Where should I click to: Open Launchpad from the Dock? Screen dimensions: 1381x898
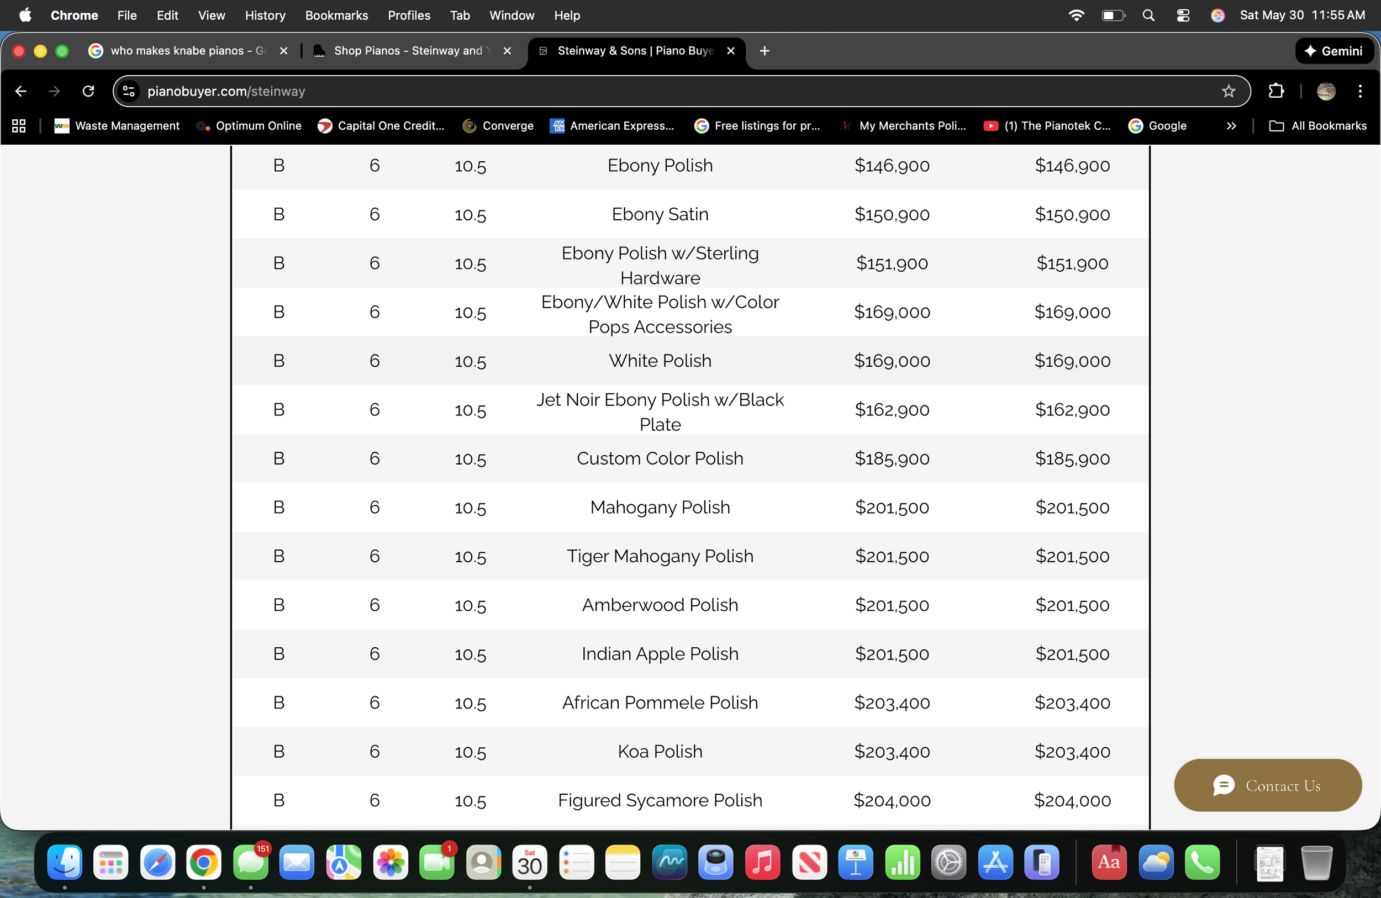tap(111, 863)
